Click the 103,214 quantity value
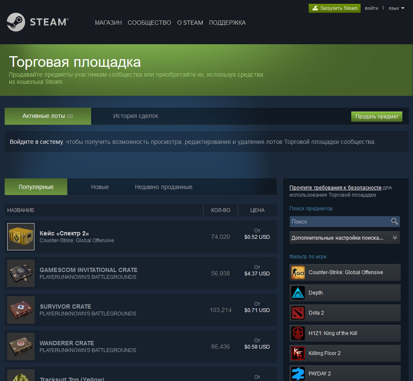Image resolution: width=413 pixels, height=381 pixels. click(221, 310)
